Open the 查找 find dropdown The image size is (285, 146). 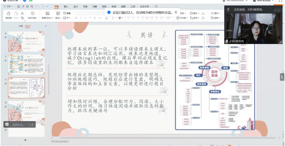click(215, 13)
